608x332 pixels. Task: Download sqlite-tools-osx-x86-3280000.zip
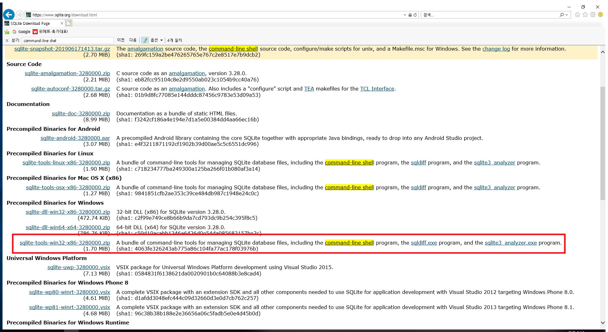68,187
